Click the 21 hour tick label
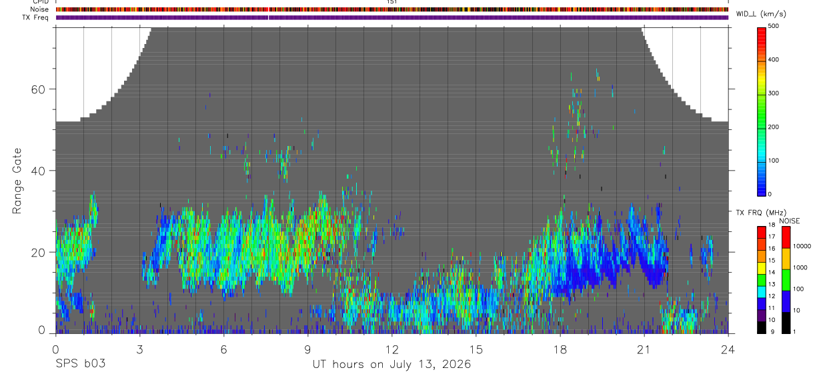The width and height of the screenshot is (819, 378). (644, 349)
